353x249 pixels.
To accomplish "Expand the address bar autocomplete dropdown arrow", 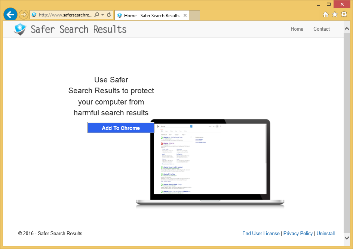I will pyautogui.click(x=102, y=15).
